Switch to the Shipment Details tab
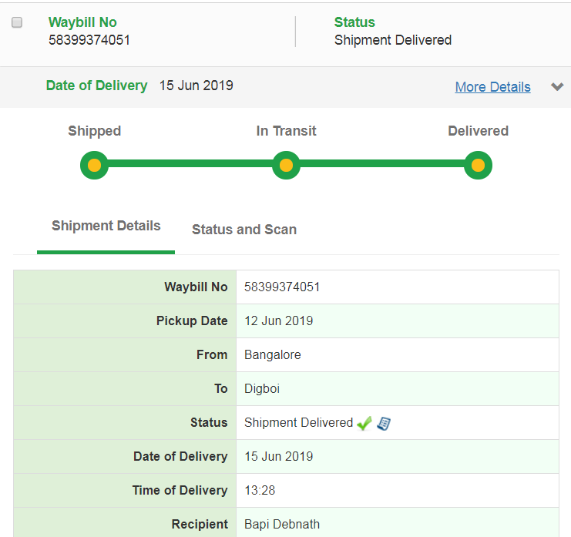Image resolution: width=571 pixels, height=537 pixels. coord(106,227)
